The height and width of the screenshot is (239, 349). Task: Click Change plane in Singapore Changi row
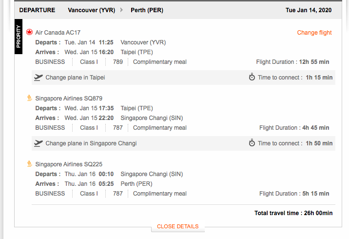pyautogui.click(x=183, y=143)
